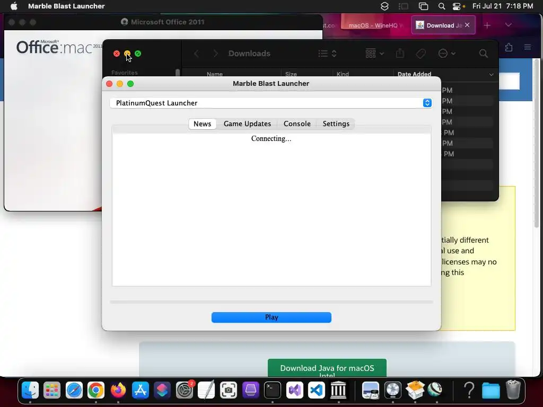The height and width of the screenshot is (407, 543).
Task: Open the disc utility icon in the Dock
Action: coord(393,391)
